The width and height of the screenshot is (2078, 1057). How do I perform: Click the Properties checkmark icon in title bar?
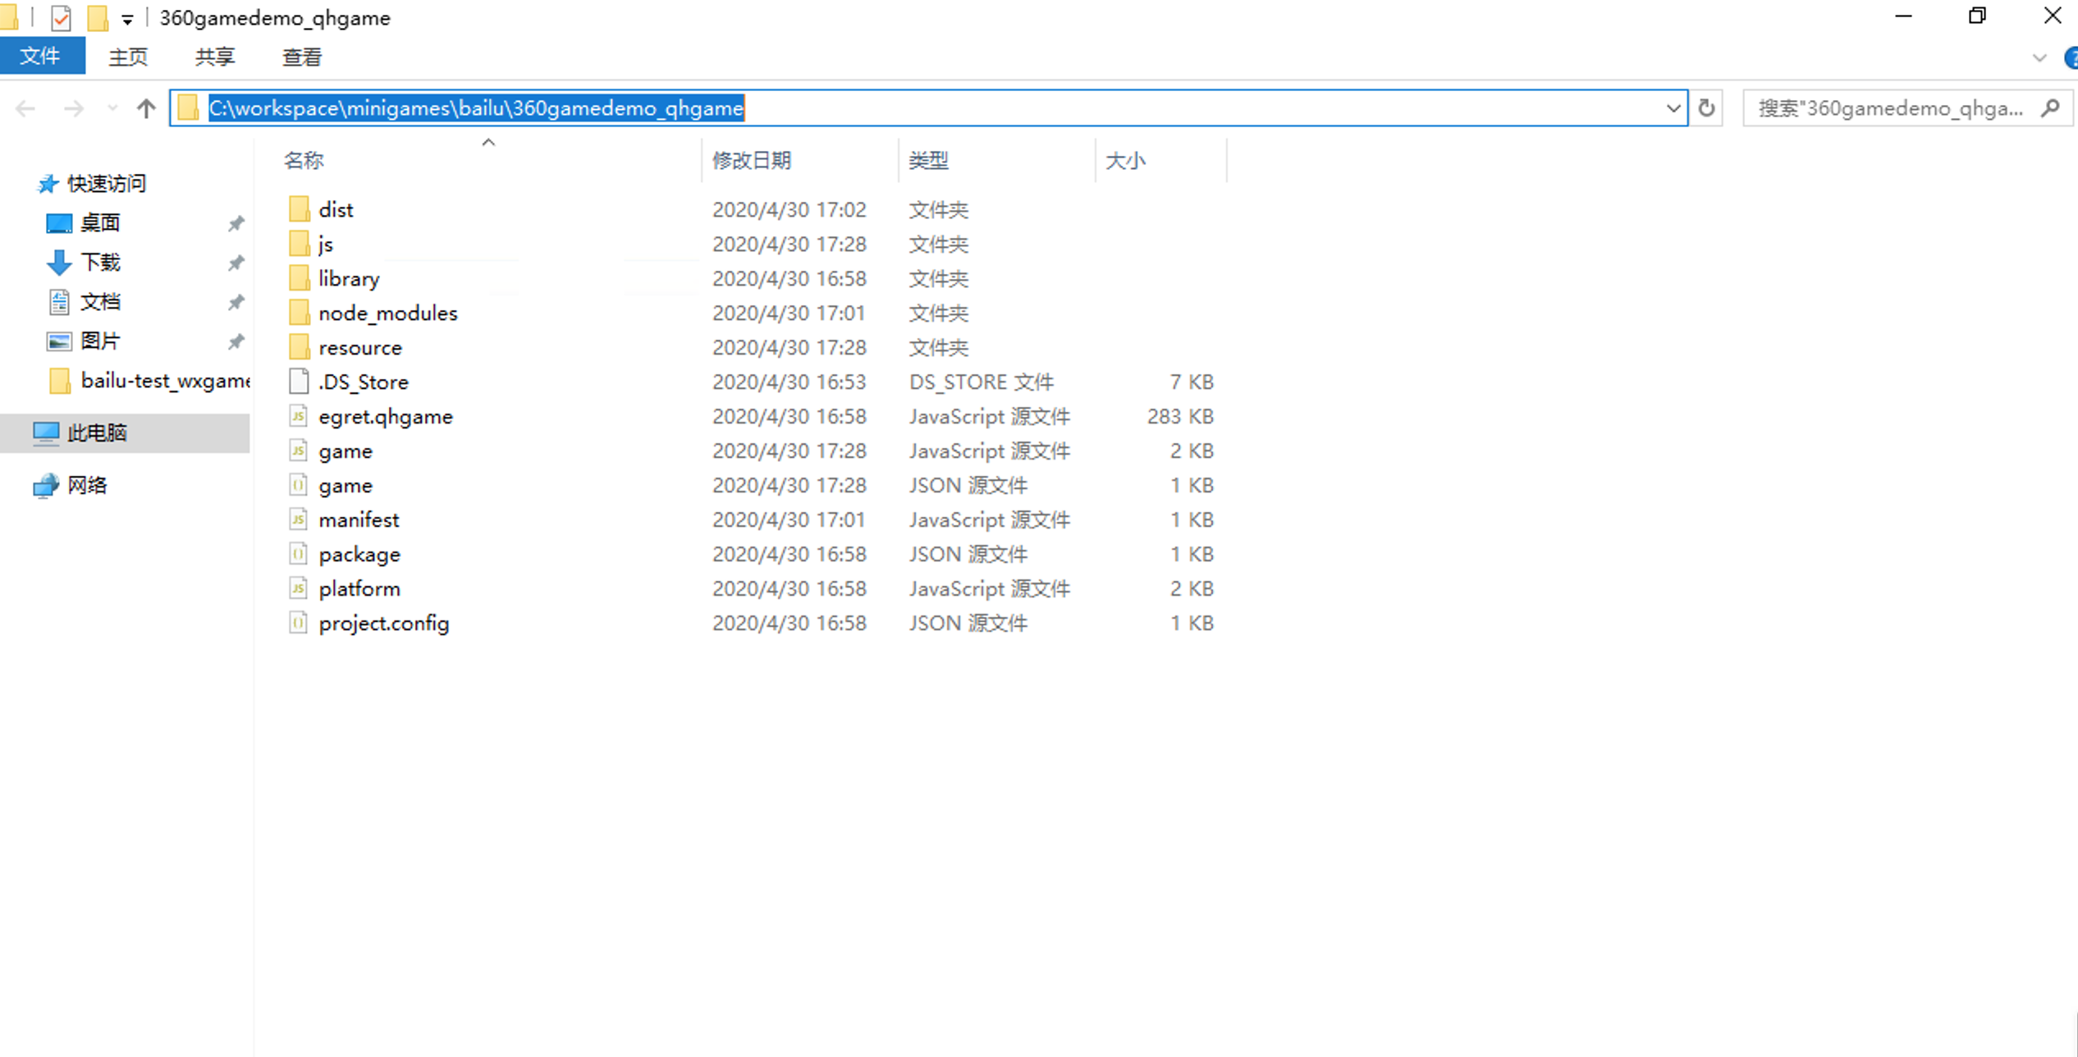pyautogui.click(x=61, y=17)
